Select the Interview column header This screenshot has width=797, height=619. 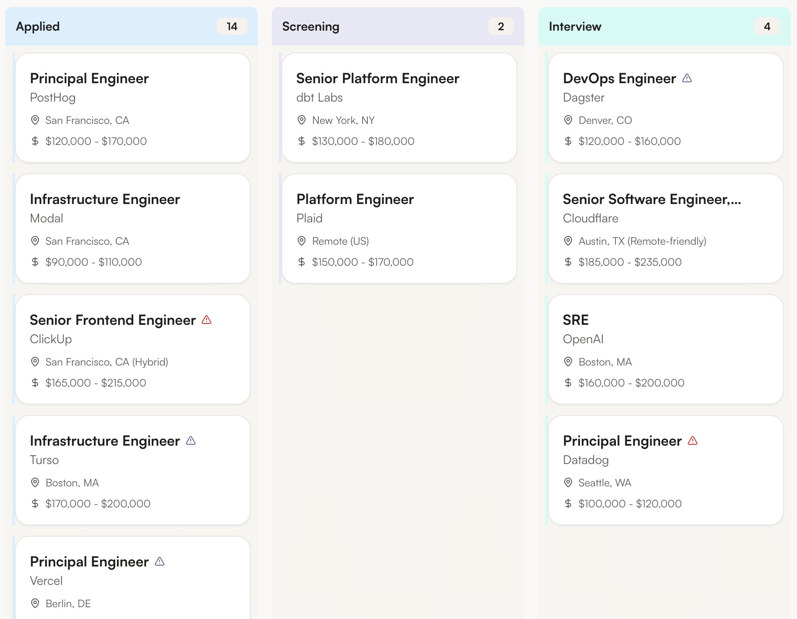[665, 26]
